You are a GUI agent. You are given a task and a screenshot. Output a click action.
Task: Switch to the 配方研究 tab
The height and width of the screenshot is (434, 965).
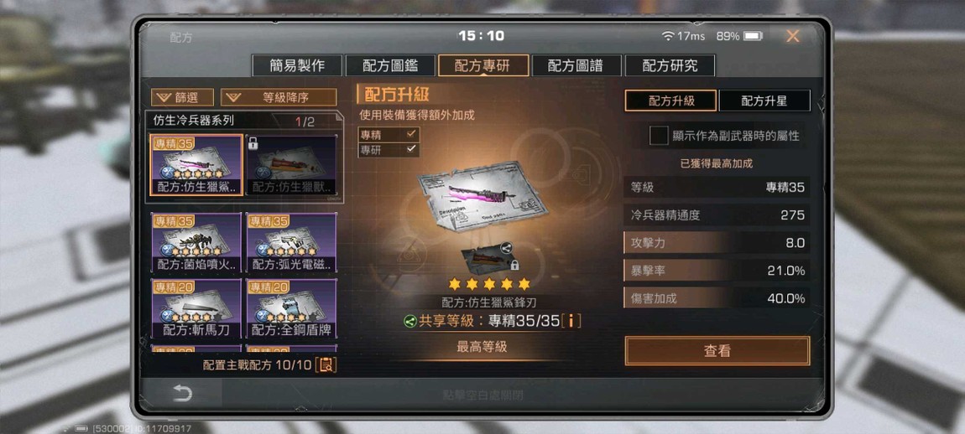tap(670, 66)
